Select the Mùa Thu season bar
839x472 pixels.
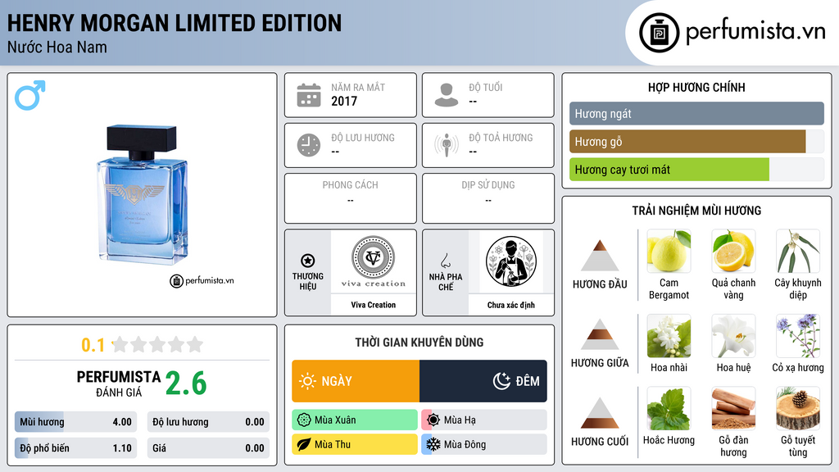[x=355, y=444]
